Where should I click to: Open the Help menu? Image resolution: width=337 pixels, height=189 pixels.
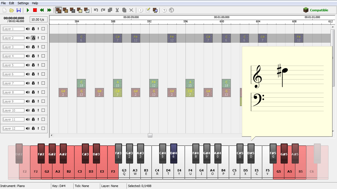click(x=35, y=3)
